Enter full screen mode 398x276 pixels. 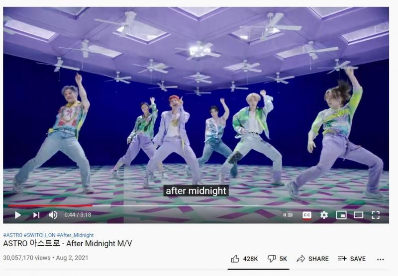[376, 215]
